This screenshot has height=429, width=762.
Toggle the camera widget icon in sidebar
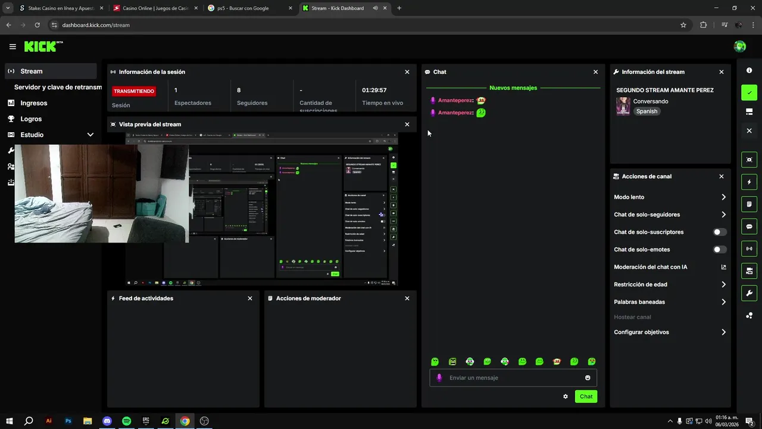[x=749, y=271]
